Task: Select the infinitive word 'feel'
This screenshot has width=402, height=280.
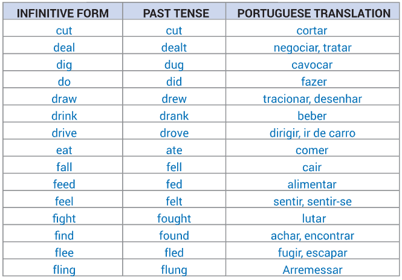Action: 64,201
